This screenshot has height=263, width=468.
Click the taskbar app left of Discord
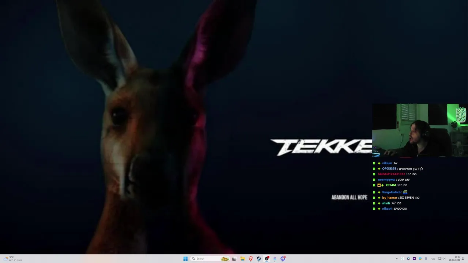[275, 259]
